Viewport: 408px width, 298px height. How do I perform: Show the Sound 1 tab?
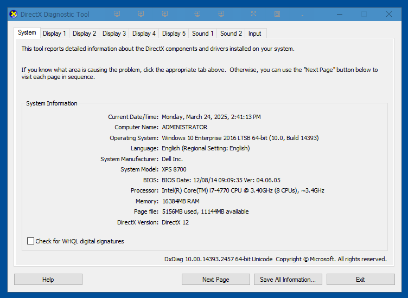coord(203,34)
